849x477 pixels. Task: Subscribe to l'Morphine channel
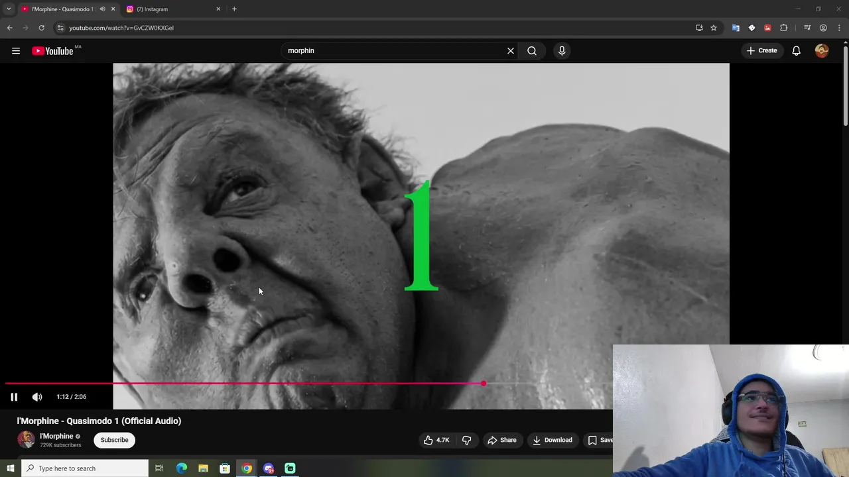pyautogui.click(x=114, y=440)
